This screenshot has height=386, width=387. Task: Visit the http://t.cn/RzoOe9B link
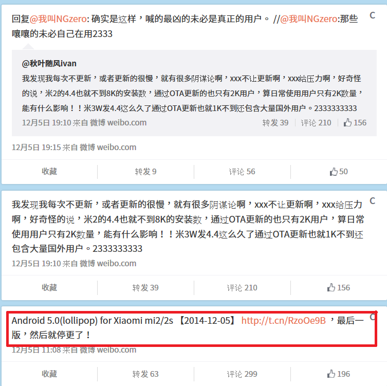click(x=283, y=320)
